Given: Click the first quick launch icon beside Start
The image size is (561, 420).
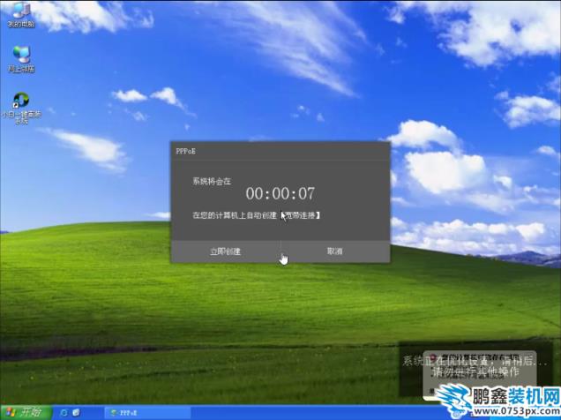Looking at the screenshot, I should [64, 412].
